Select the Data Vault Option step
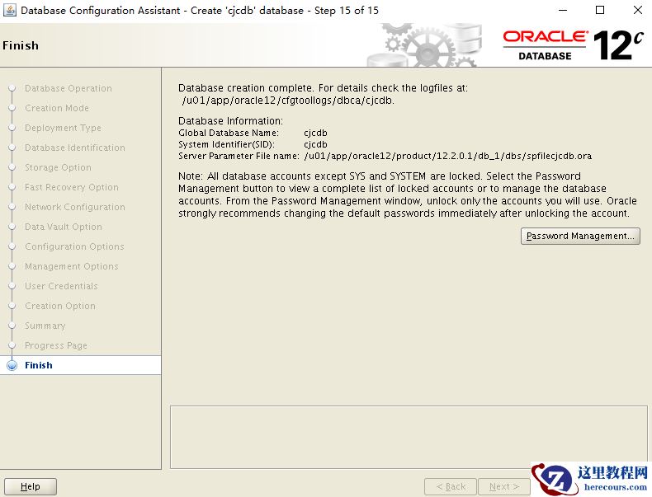Viewport: 652px width, 497px height. (x=64, y=227)
